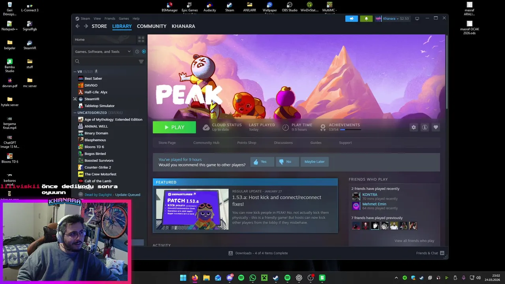Image resolution: width=505 pixels, height=284 pixels.
Task: Open the OBS Studio desktop shortcut
Action: coord(290,7)
